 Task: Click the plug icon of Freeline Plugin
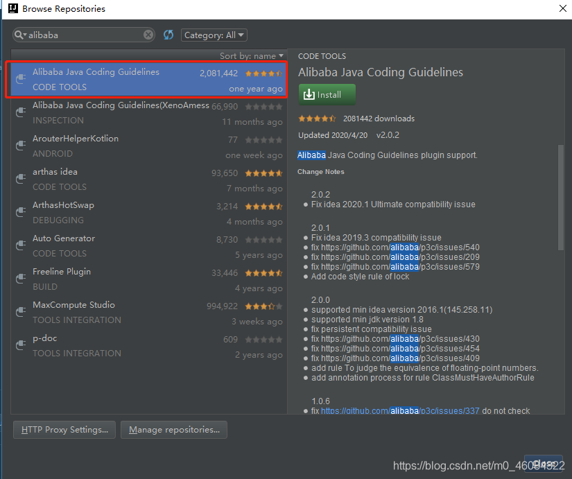click(x=21, y=279)
